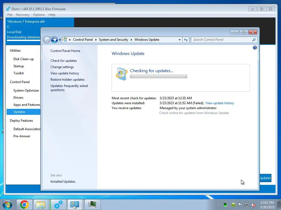The height and width of the screenshot is (210, 281).
Task: Click partially hidden Updates button in Dism++
Action: click(x=265, y=178)
